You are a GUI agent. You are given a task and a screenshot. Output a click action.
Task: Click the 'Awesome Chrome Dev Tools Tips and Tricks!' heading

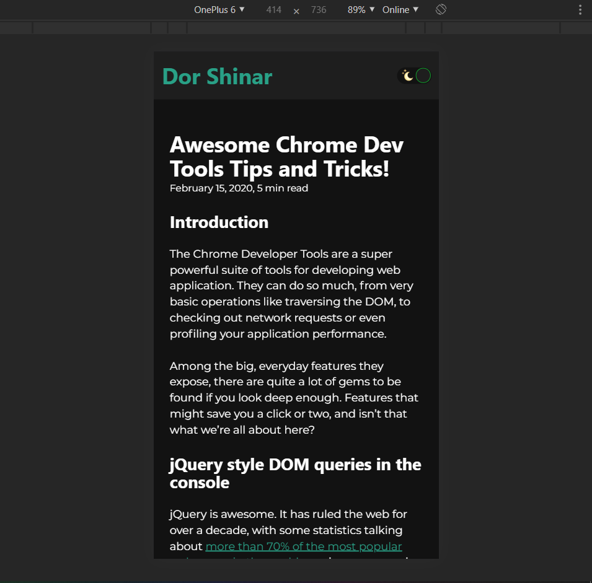pyautogui.click(x=286, y=157)
